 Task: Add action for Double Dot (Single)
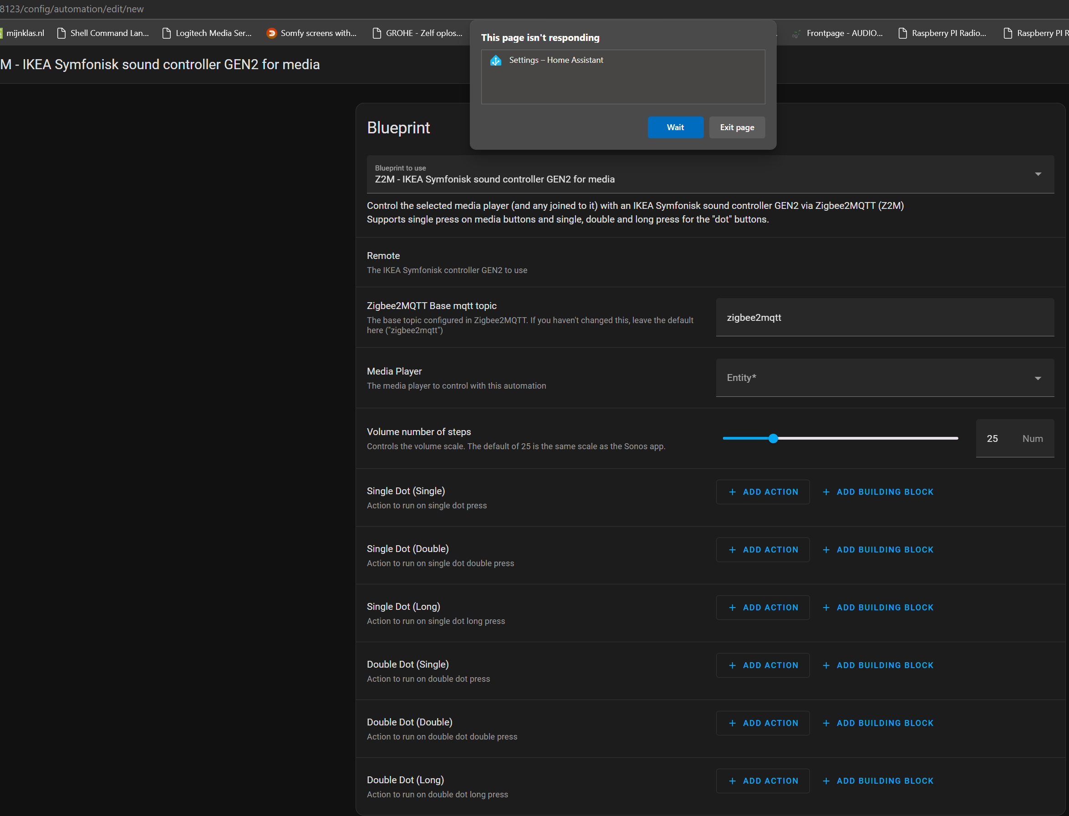(763, 665)
